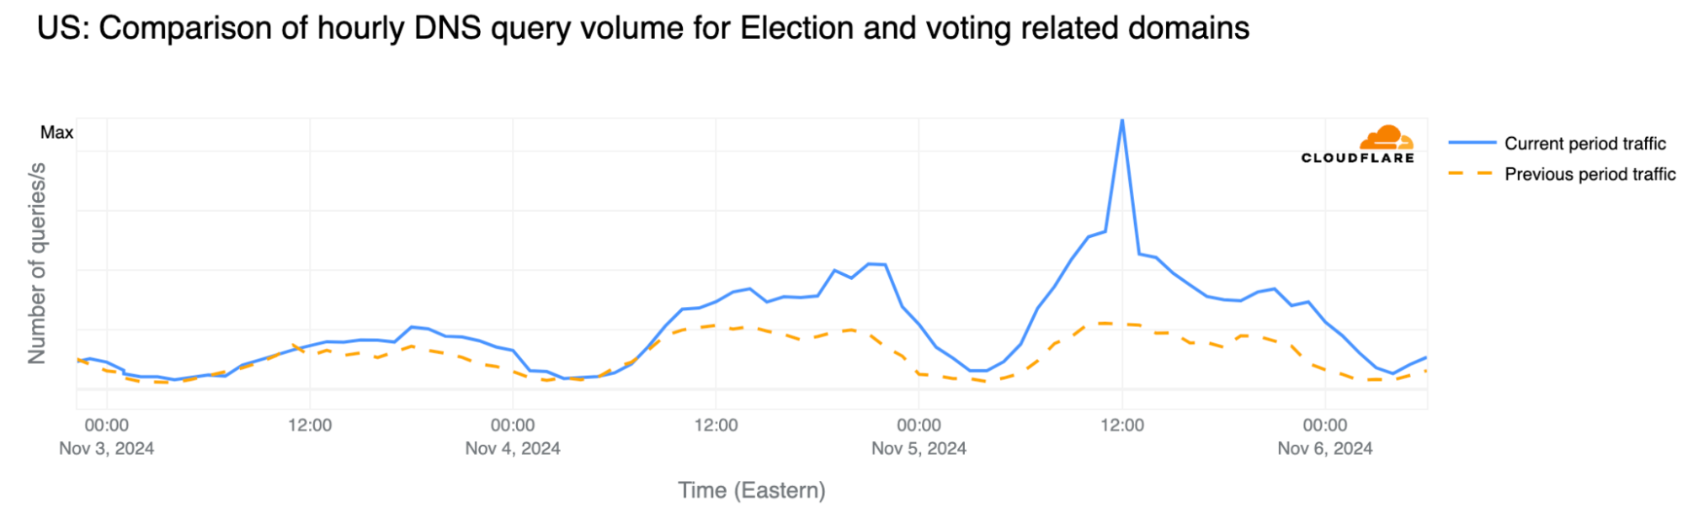
Task: Select the Nov 6, 2024 date label
Action: click(1325, 448)
